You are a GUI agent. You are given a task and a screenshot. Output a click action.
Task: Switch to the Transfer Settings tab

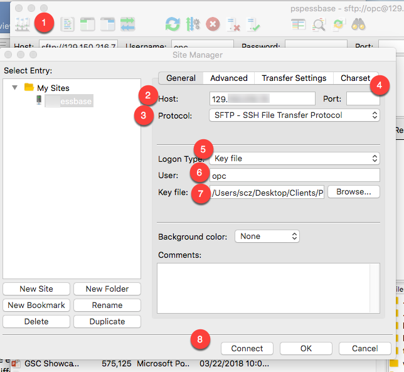click(294, 78)
